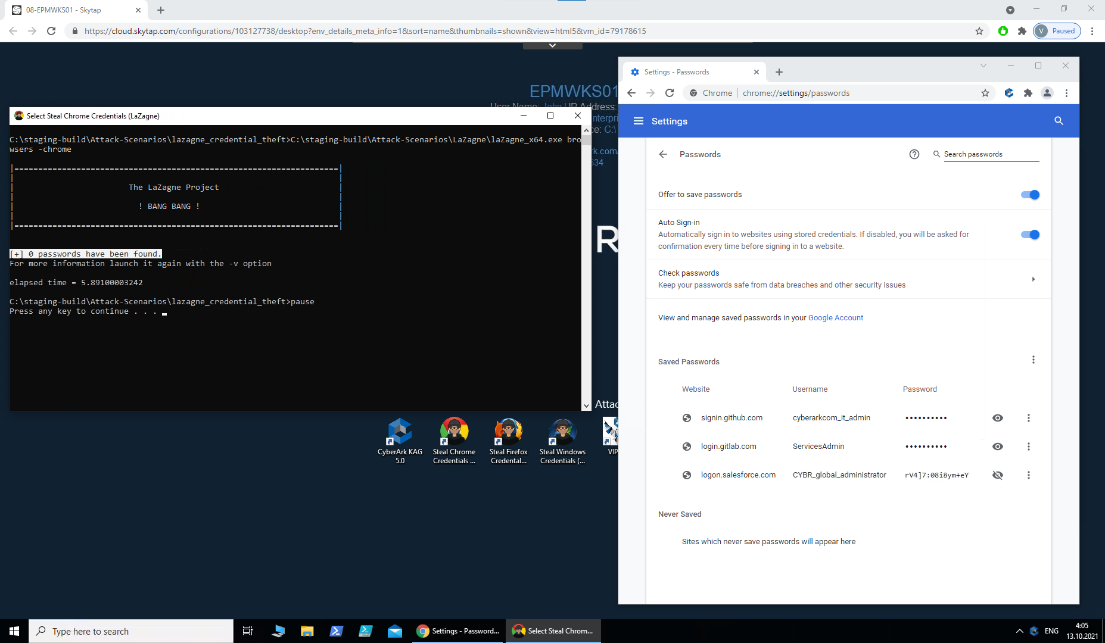
Task: Open more actions for login.gitlab.com
Action: point(1029,447)
